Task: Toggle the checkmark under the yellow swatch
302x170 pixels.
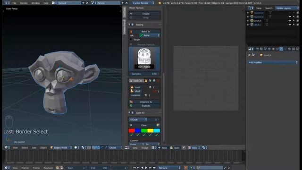Action: (x=151, y=135)
